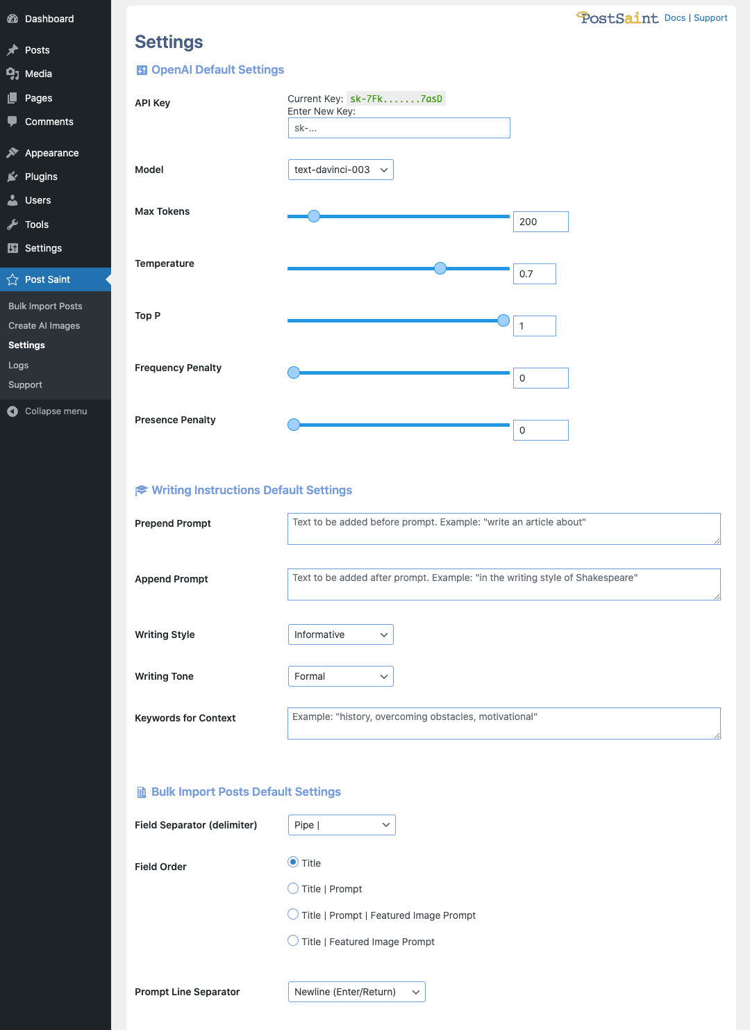Click the PostSaint logo
This screenshot has width=750, height=1030.
(x=617, y=18)
